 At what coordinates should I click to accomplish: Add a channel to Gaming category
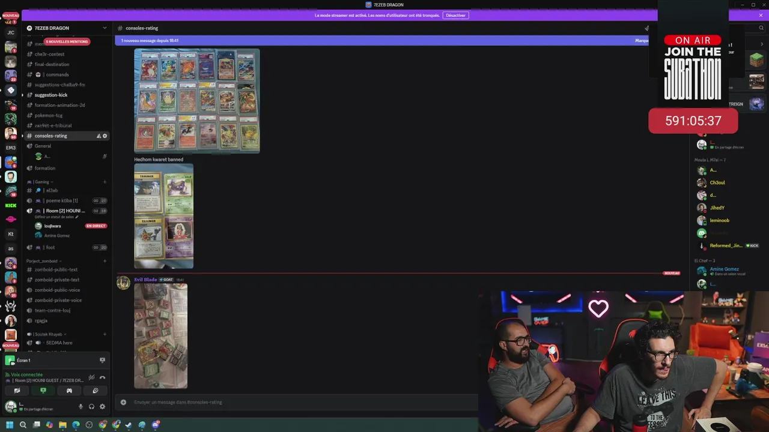(105, 182)
